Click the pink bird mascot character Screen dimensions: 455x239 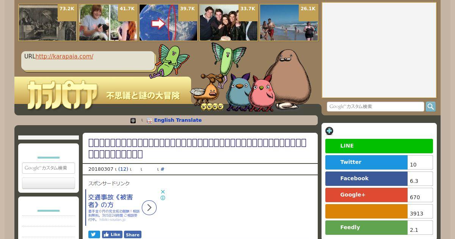point(261,93)
